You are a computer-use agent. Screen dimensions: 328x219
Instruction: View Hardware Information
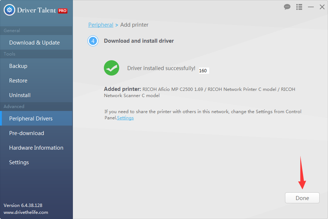click(x=36, y=148)
